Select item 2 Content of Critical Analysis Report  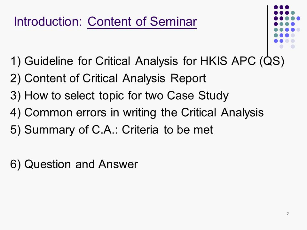pos(108,79)
